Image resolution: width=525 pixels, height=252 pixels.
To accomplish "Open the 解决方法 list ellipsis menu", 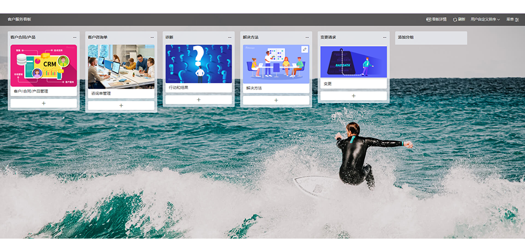I will click(x=307, y=37).
